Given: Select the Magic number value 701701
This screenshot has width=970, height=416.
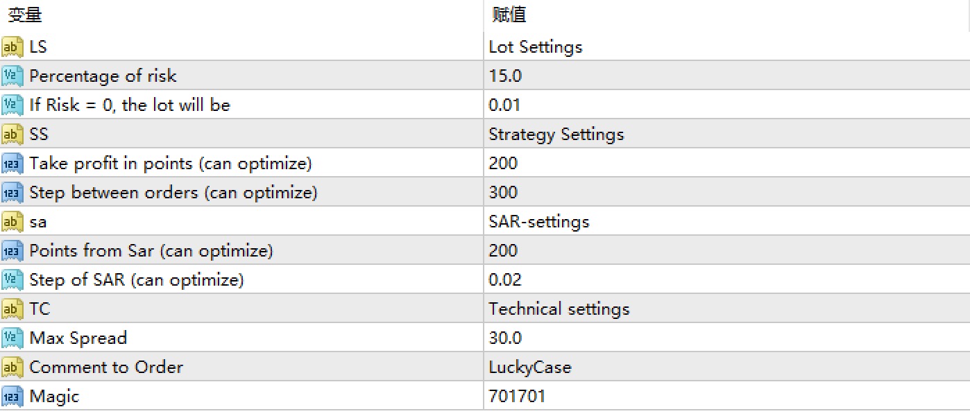Looking at the screenshot, I should point(517,397).
